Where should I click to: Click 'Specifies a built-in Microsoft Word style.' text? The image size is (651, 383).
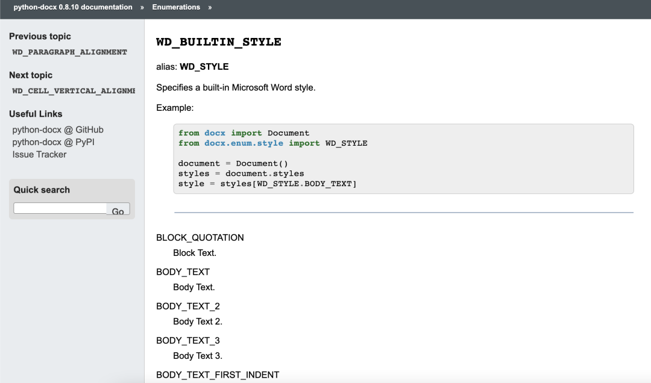[x=236, y=87]
